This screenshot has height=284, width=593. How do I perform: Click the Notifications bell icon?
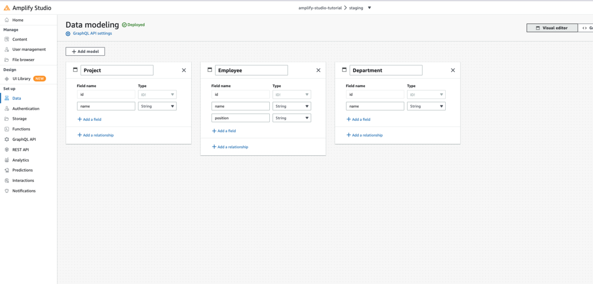tap(7, 191)
